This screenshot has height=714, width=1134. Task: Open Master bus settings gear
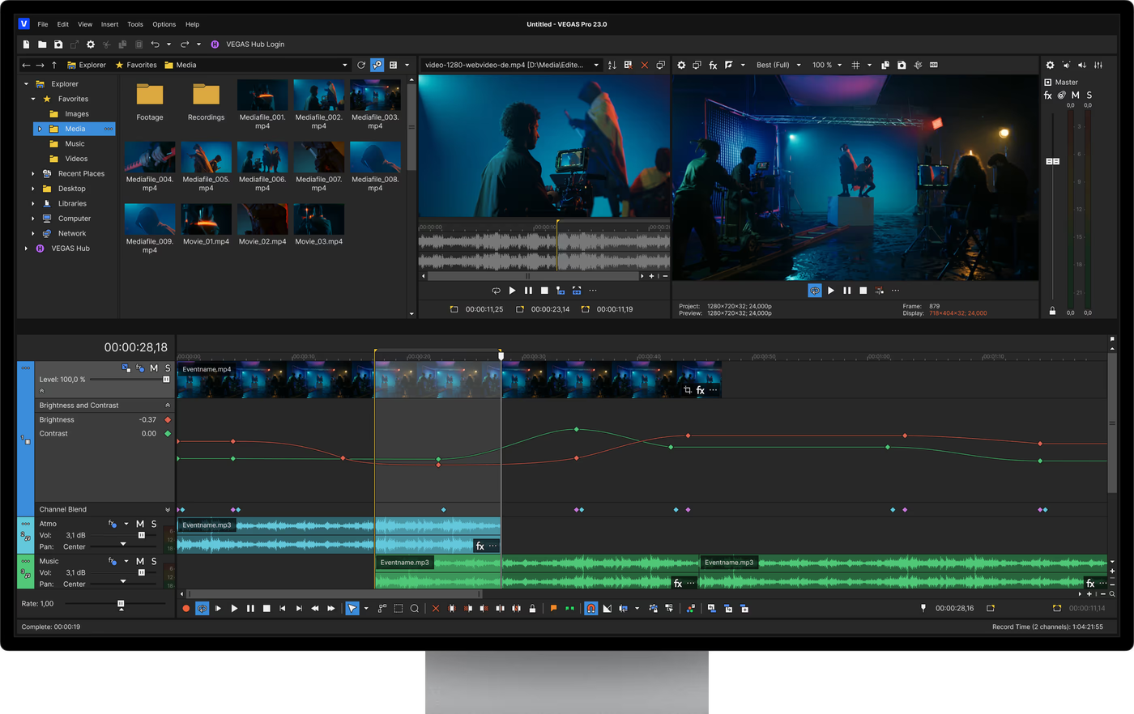pyautogui.click(x=1050, y=65)
